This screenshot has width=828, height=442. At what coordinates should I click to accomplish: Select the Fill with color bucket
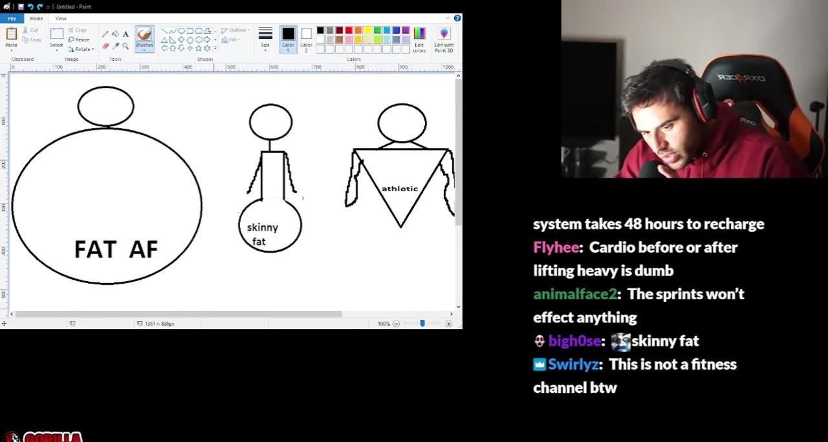(x=115, y=34)
